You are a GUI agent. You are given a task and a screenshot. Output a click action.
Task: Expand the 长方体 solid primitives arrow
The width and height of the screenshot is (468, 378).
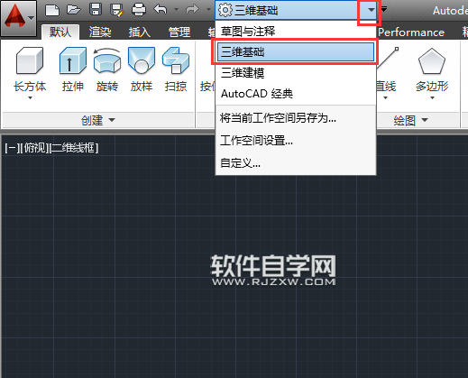30,97
